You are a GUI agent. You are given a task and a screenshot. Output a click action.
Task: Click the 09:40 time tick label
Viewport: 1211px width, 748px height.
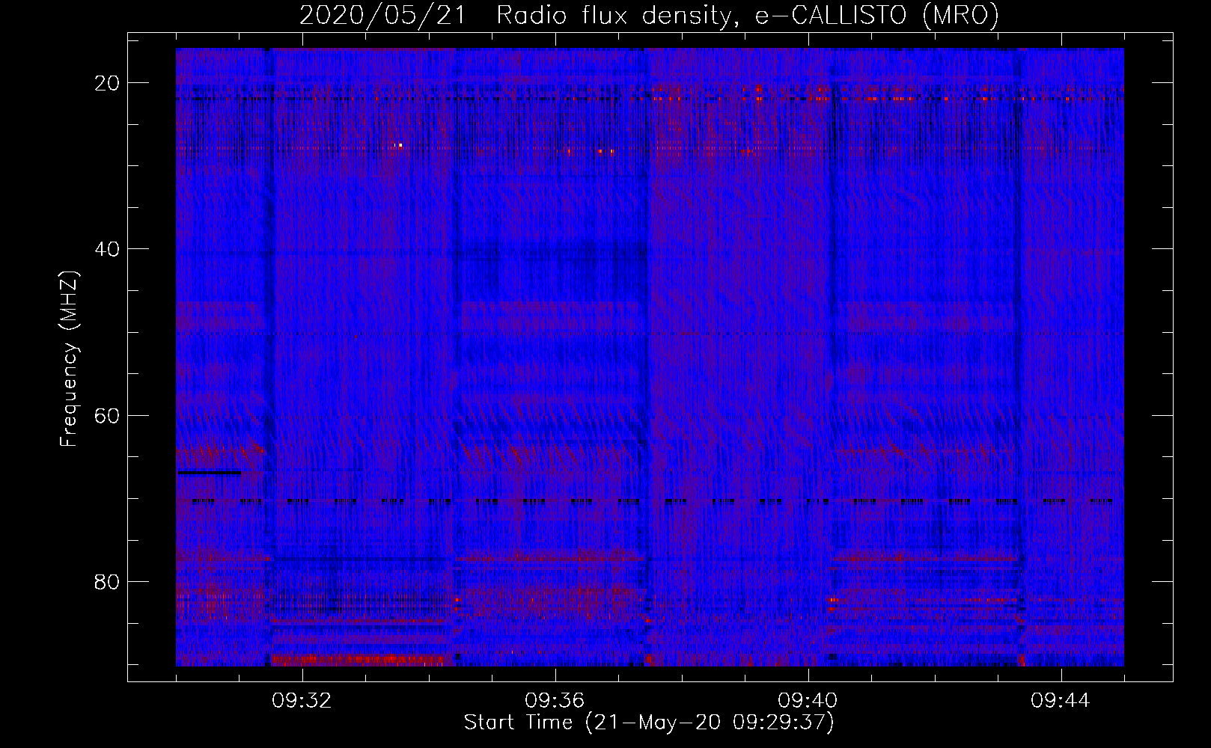(x=808, y=701)
